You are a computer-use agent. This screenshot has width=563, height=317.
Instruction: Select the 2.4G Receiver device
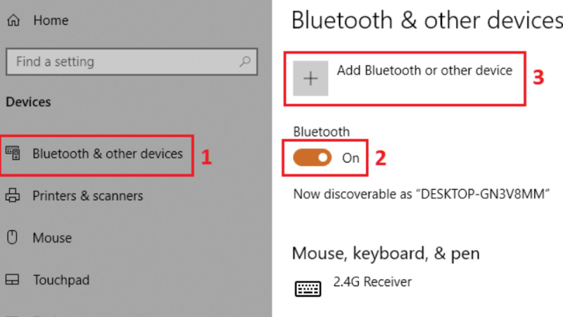372,282
